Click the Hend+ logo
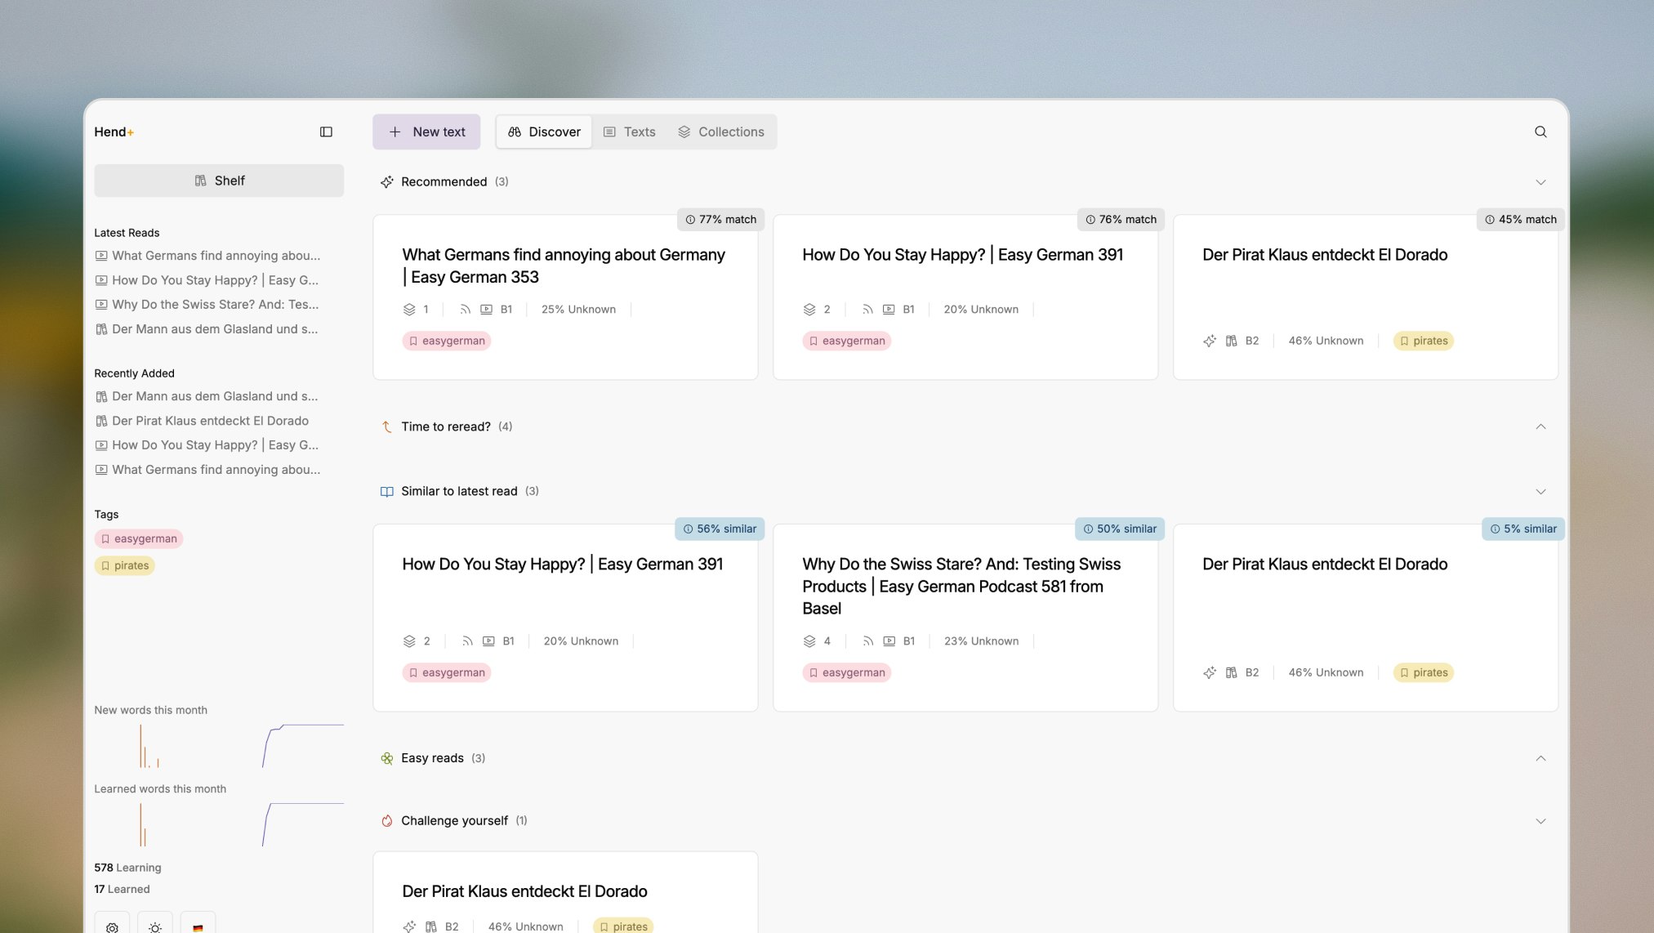This screenshot has width=1654, height=933. [114, 132]
